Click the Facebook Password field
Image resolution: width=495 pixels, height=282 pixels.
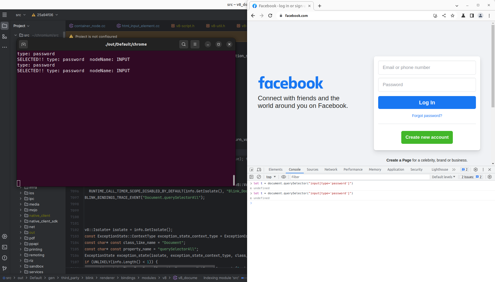pyautogui.click(x=427, y=85)
